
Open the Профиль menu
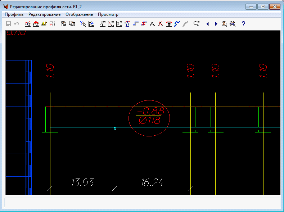pyautogui.click(x=14, y=14)
